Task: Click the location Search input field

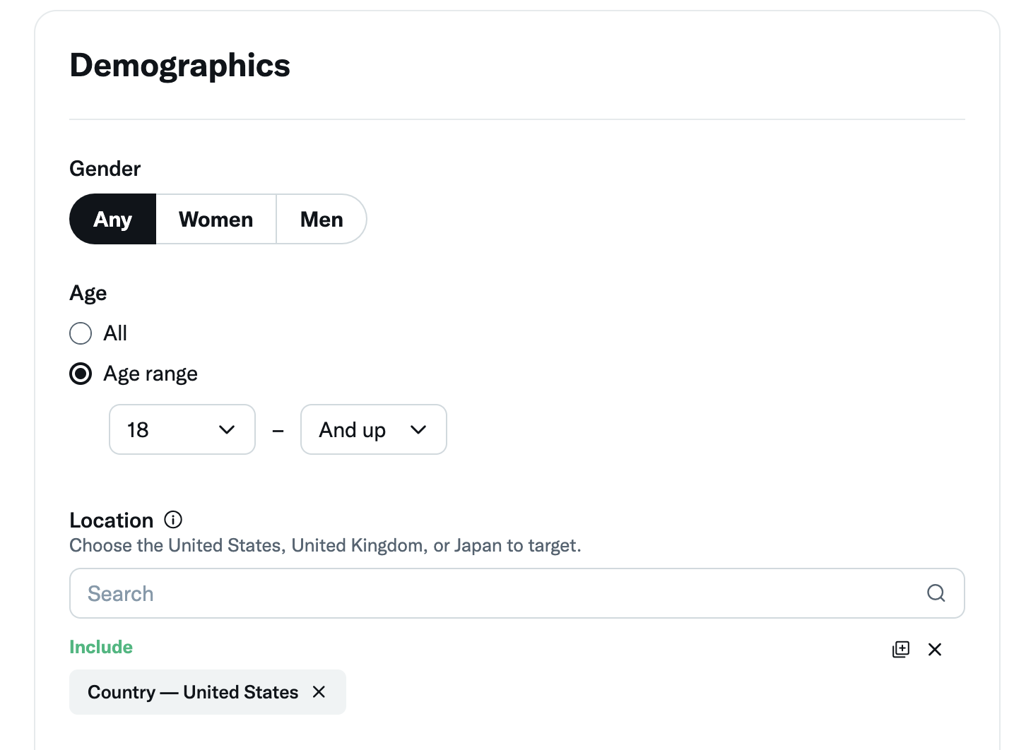Action: [x=495, y=593]
